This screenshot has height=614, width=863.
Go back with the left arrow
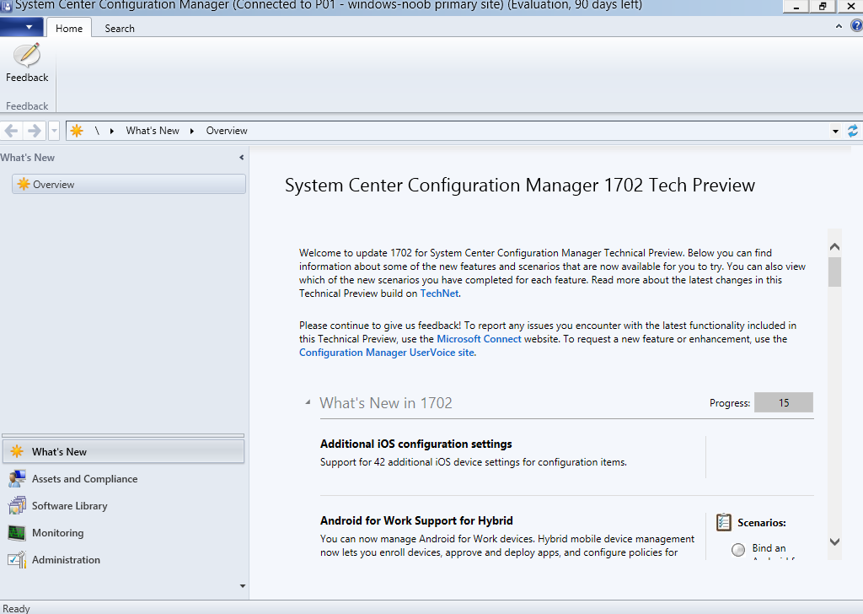11,131
